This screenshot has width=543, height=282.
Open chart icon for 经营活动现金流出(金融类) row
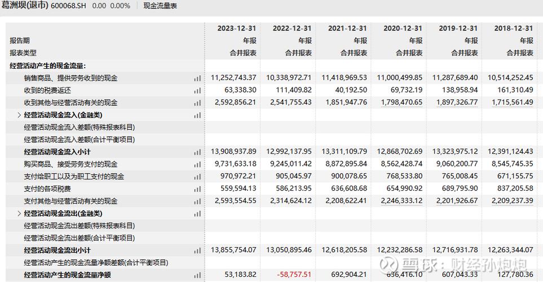pos(197,214)
